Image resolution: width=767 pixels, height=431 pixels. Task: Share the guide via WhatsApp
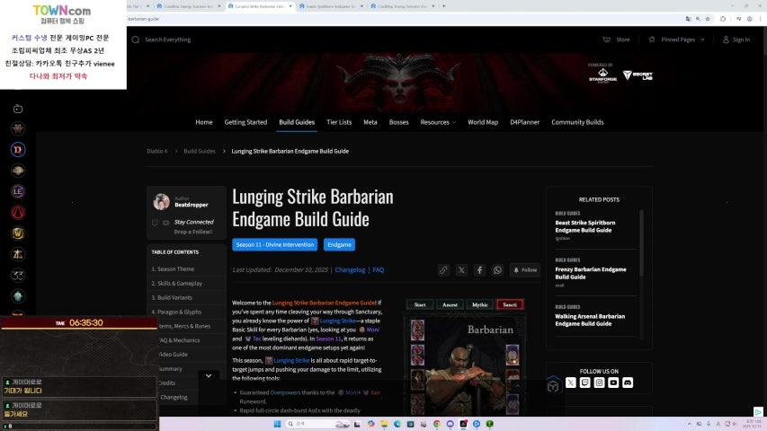[497, 269]
